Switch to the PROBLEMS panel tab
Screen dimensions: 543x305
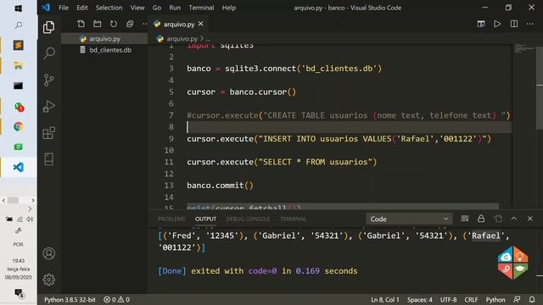coord(171,219)
